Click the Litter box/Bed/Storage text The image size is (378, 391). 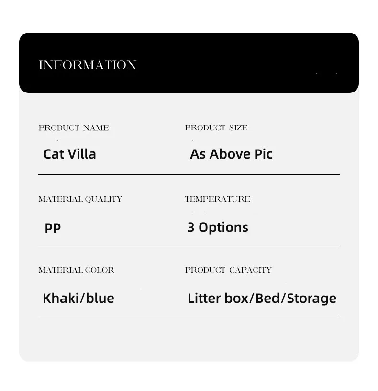click(x=262, y=299)
